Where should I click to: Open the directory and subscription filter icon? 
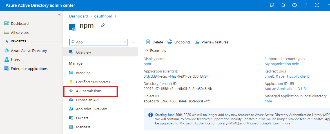(x=272, y=5)
